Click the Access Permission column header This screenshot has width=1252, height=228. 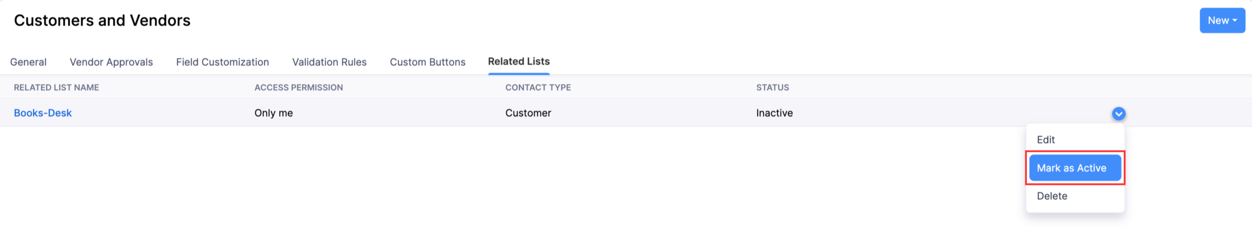(299, 88)
